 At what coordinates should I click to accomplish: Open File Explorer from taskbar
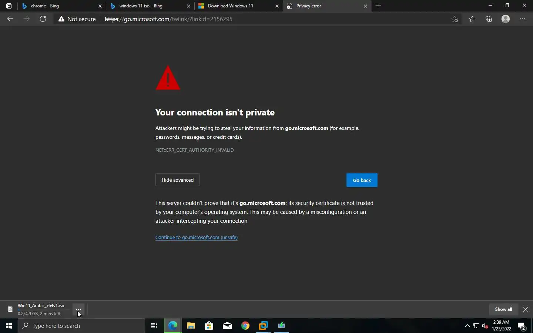pyautogui.click(x=191, y=326)
